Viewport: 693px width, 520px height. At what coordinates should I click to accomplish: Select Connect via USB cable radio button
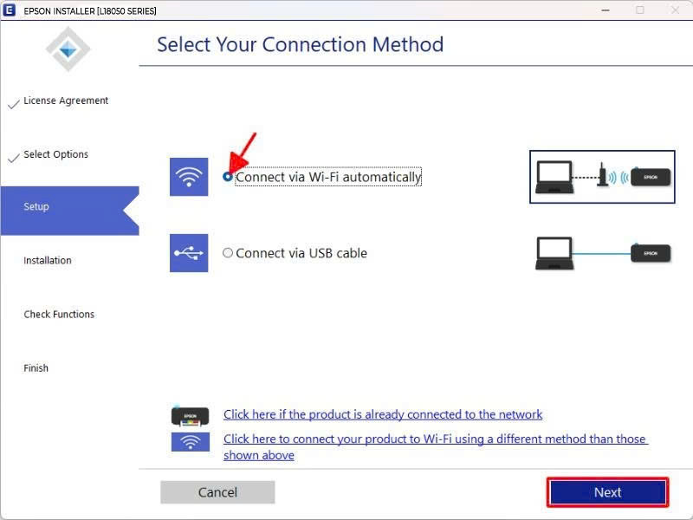[x=228, y=253]
